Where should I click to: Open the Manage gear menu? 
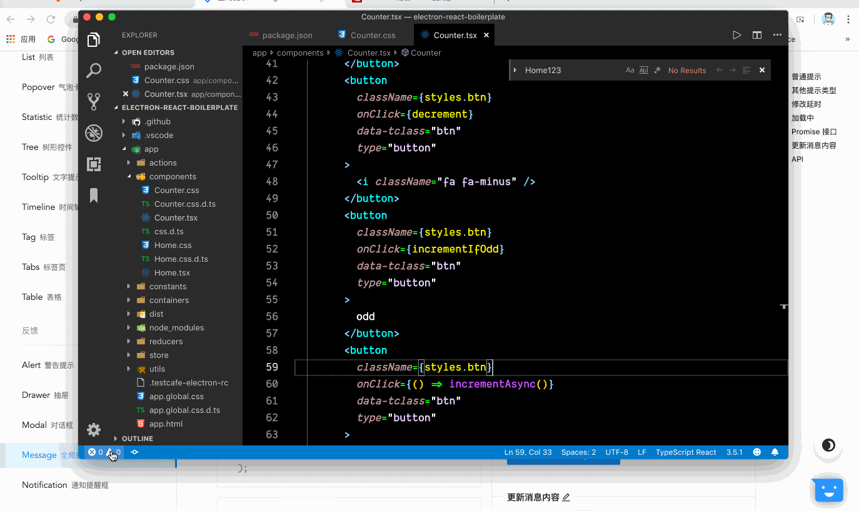[x=94, y=430]
